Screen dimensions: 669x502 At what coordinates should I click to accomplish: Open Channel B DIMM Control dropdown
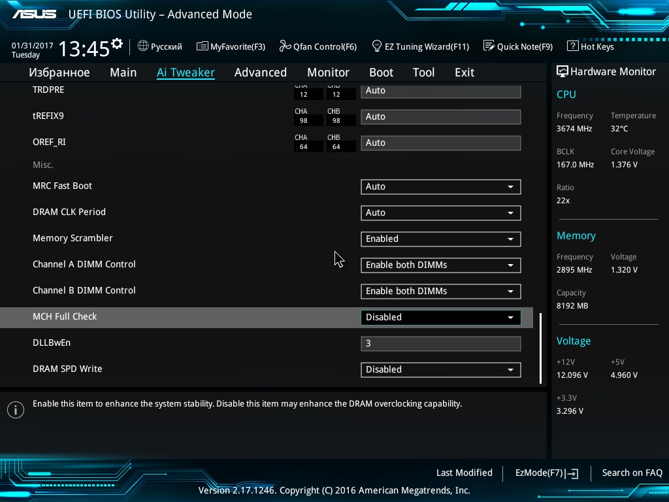point(441,291)
